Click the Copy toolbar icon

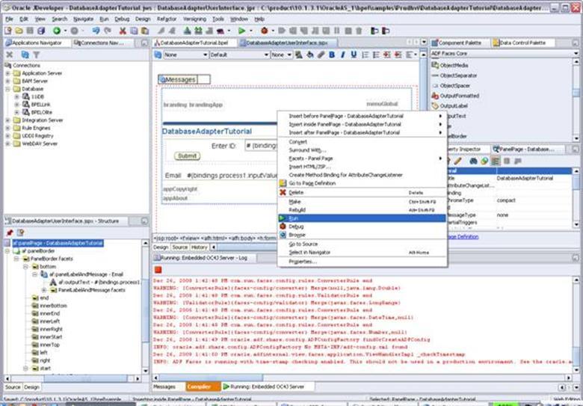tap(134, 31)
